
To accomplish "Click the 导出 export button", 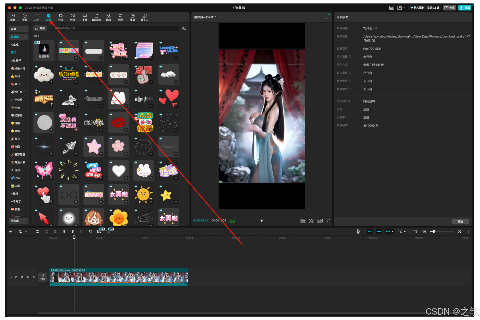I will coord(465,8).
